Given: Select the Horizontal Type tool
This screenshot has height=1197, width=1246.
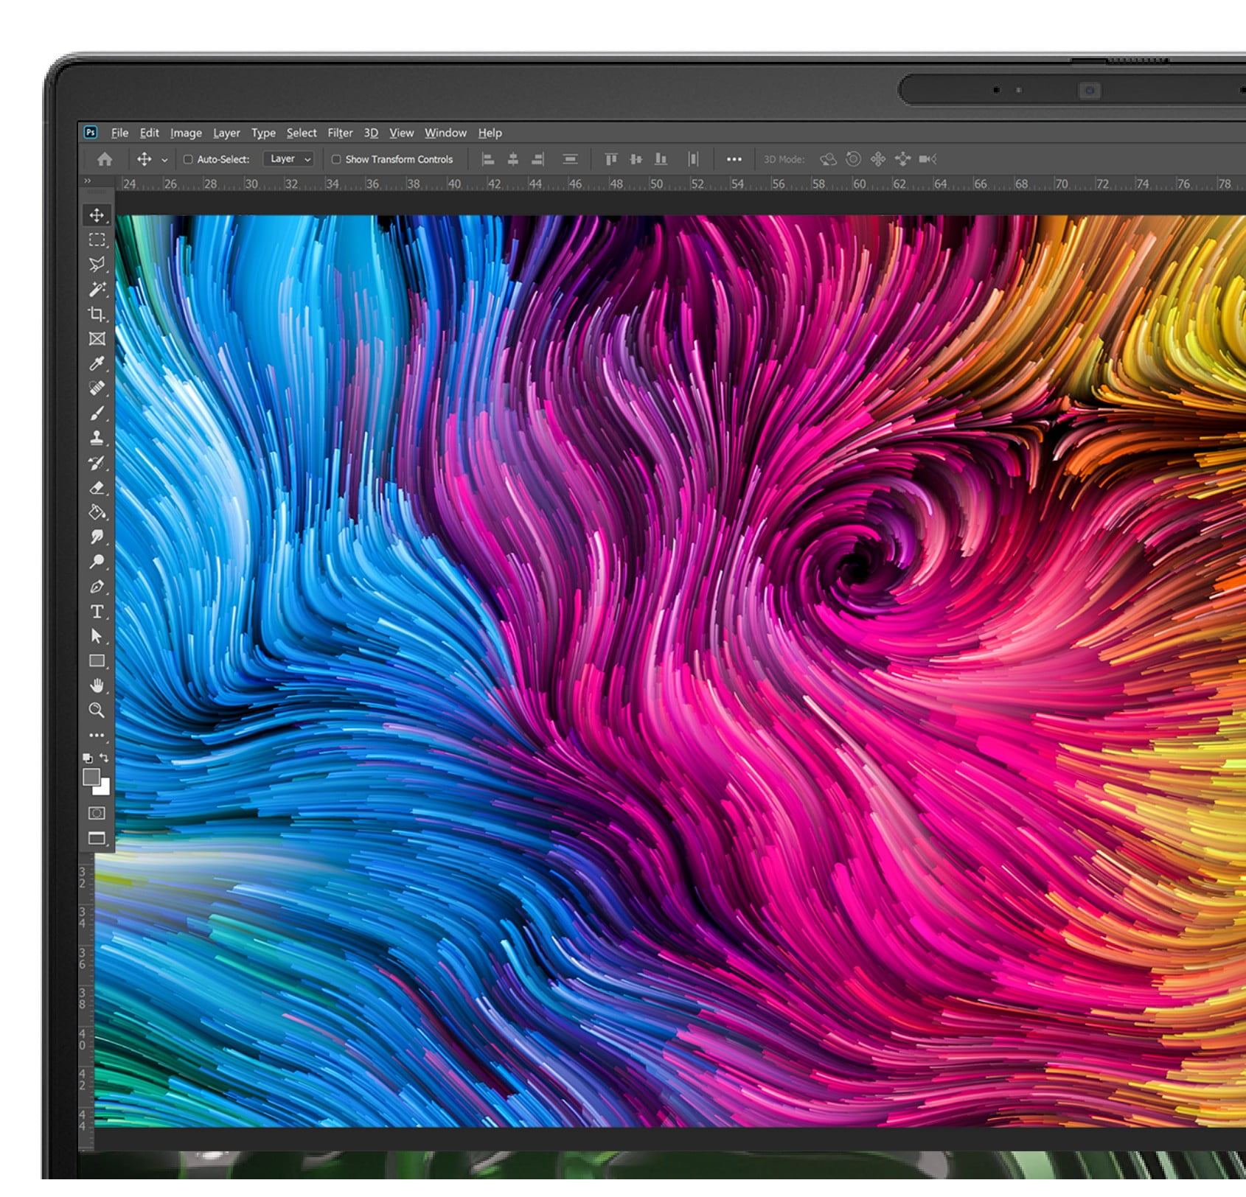Looking at the screenshot, I should point(96,611).
